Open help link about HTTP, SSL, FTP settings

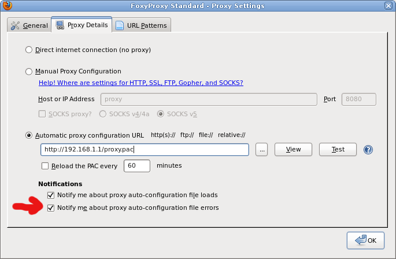[x=141, y=83]
